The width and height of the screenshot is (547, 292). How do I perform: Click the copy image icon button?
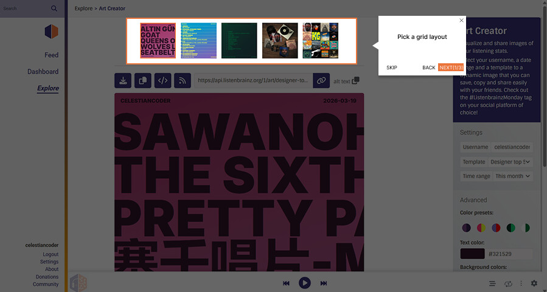click(142, 80)
